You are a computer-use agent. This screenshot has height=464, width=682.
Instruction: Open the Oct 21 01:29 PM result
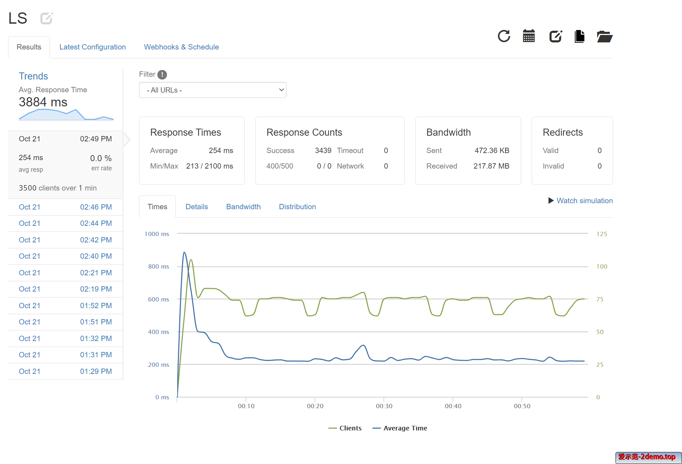coord(65,371)
